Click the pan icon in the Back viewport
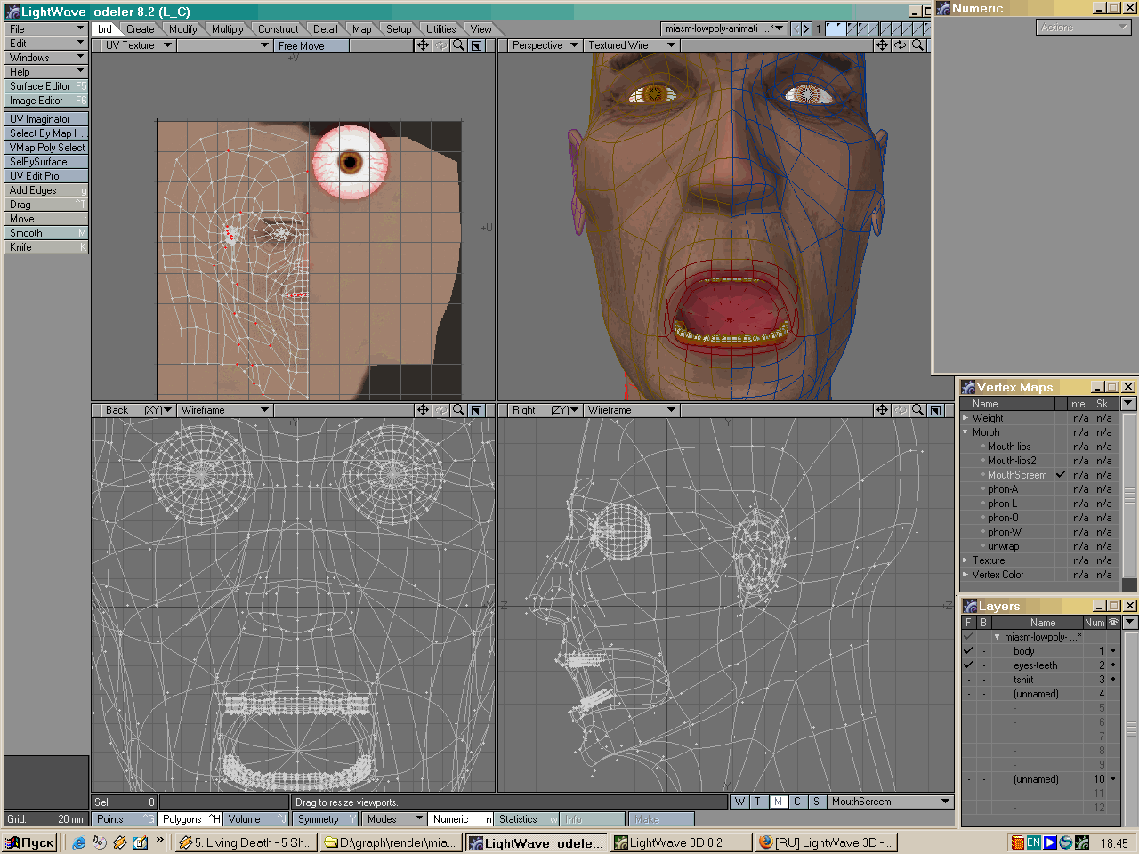1139x854 pixels. click(x=423, y=410)
